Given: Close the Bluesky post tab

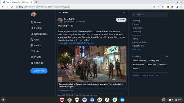Looking at the screenshot, I should [x=31, y=2].
